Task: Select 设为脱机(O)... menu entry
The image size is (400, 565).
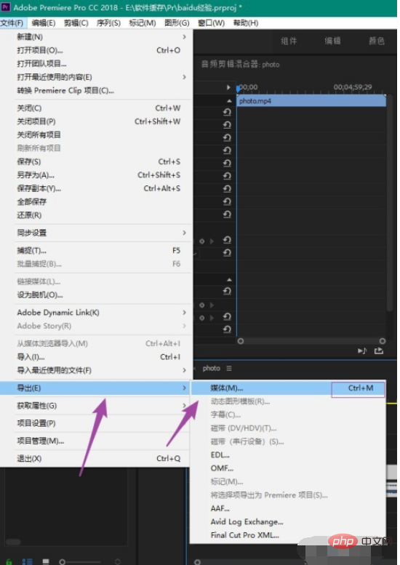Action: click(x=96, y=294)
